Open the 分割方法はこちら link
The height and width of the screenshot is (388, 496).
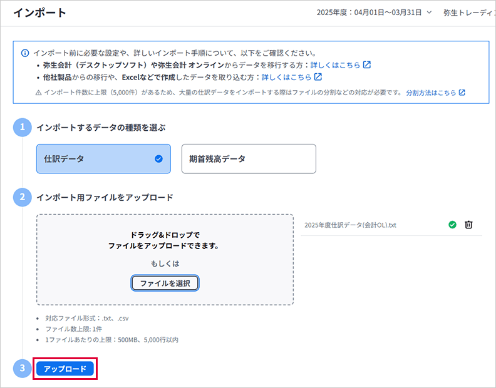pos(431,93)
